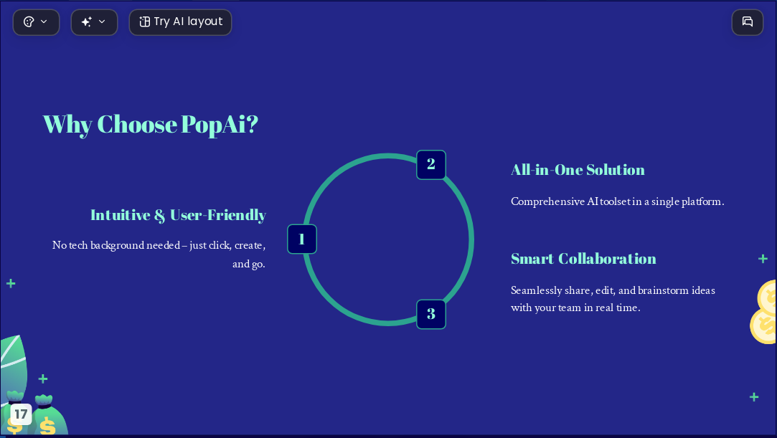The height and width of the screenshot is (438, 777).
Task: Select the Intuitive & User-Friendly heading
Action: 179,215
